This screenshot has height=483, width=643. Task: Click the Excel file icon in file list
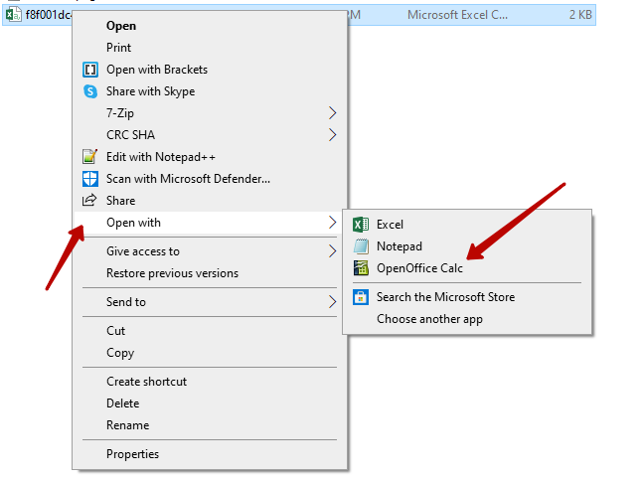click(14, 15)
